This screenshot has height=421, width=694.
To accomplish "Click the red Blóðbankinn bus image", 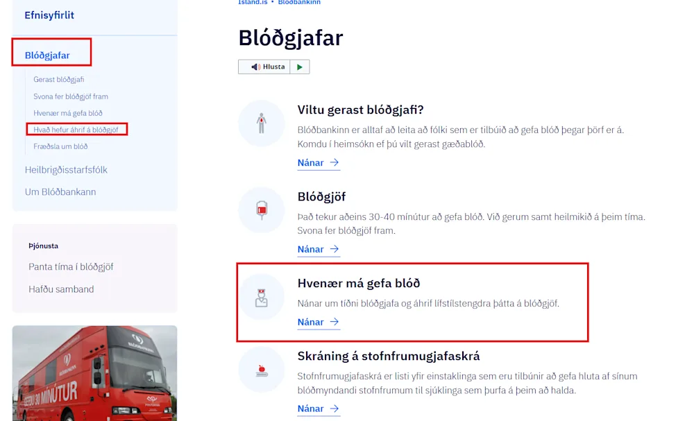I will click(94, 373).
